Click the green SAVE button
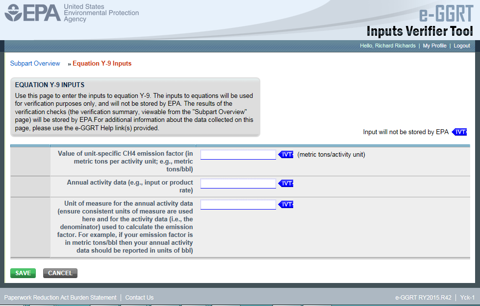Image resolution: width=480 pixels, height=306 pixels. (x=23, y=273)
